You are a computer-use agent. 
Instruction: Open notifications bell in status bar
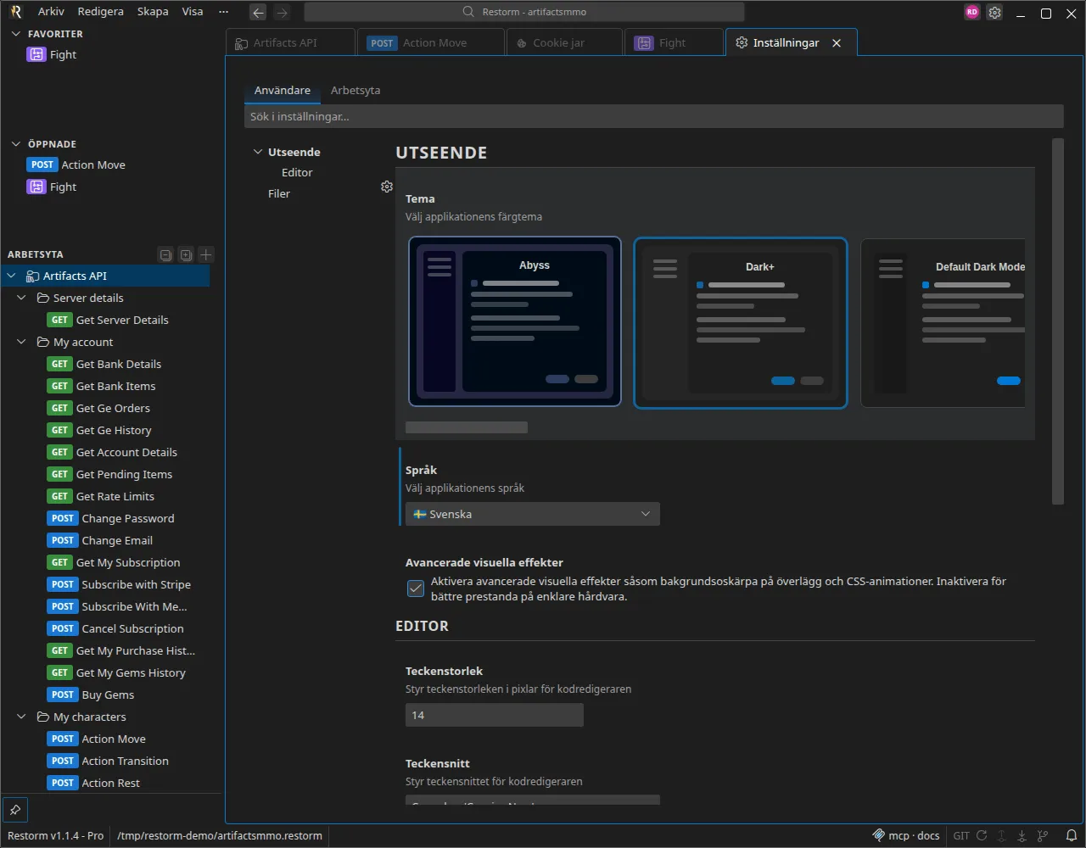1072,835
